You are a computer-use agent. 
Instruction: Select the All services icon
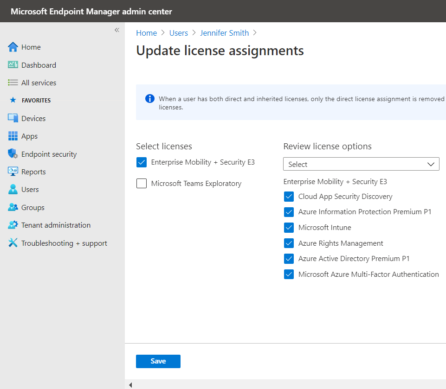12,83
